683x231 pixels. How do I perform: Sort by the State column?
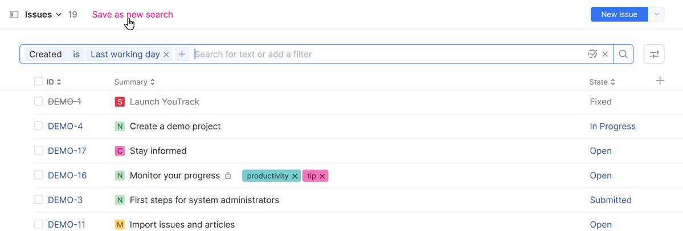click(602, 82)
